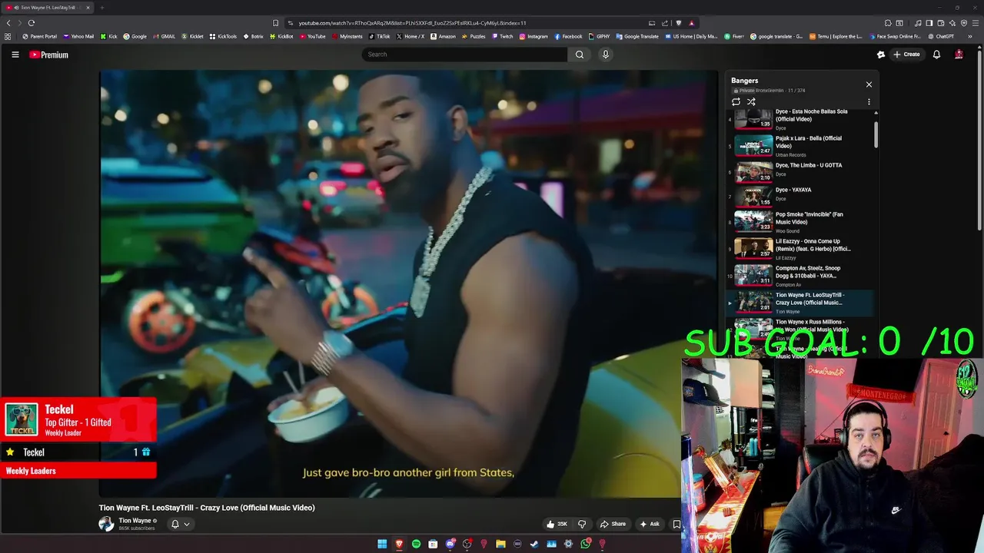Open File Explorer from the taskbar
Image resolution: width=984 pixels, height=553 pixels.
coord(500,544)
